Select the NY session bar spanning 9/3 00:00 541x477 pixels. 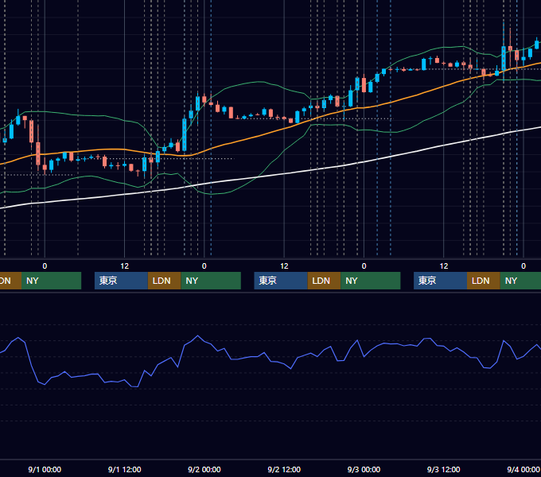coord(371,281)
